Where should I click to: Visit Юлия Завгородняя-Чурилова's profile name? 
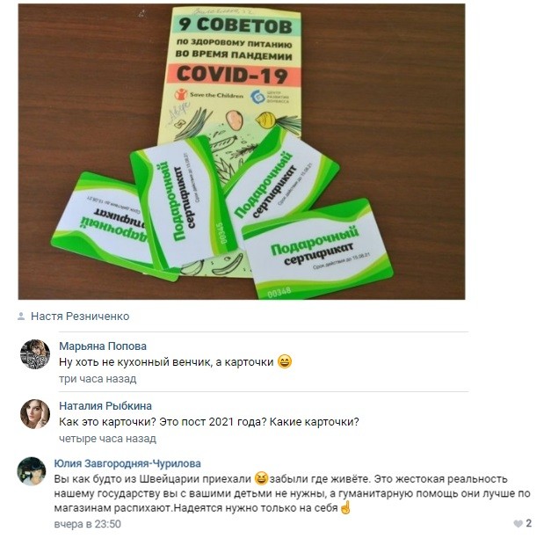[x=127, y=463]
